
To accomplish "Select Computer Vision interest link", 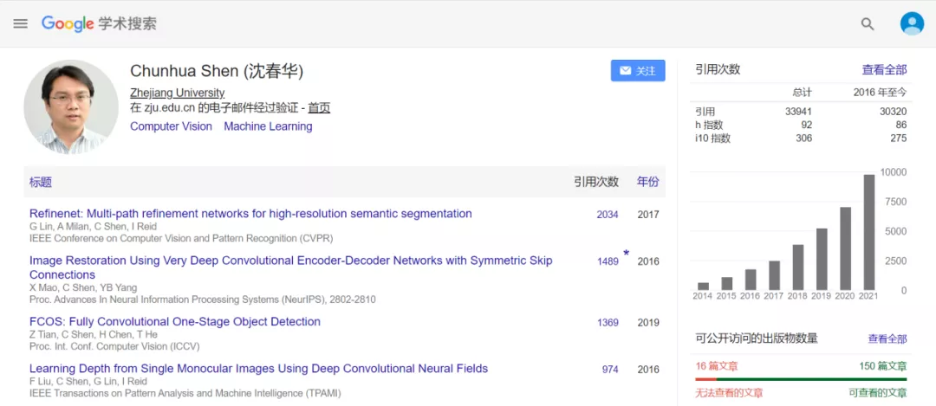I will [171, 126].
